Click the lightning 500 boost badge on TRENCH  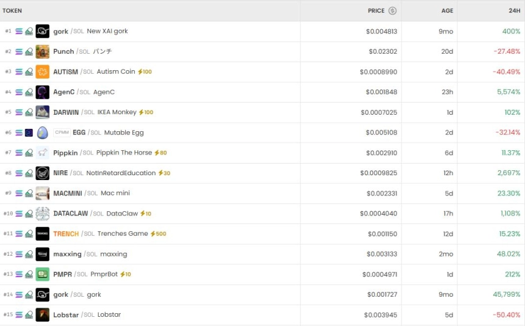(x=158, y=234)
